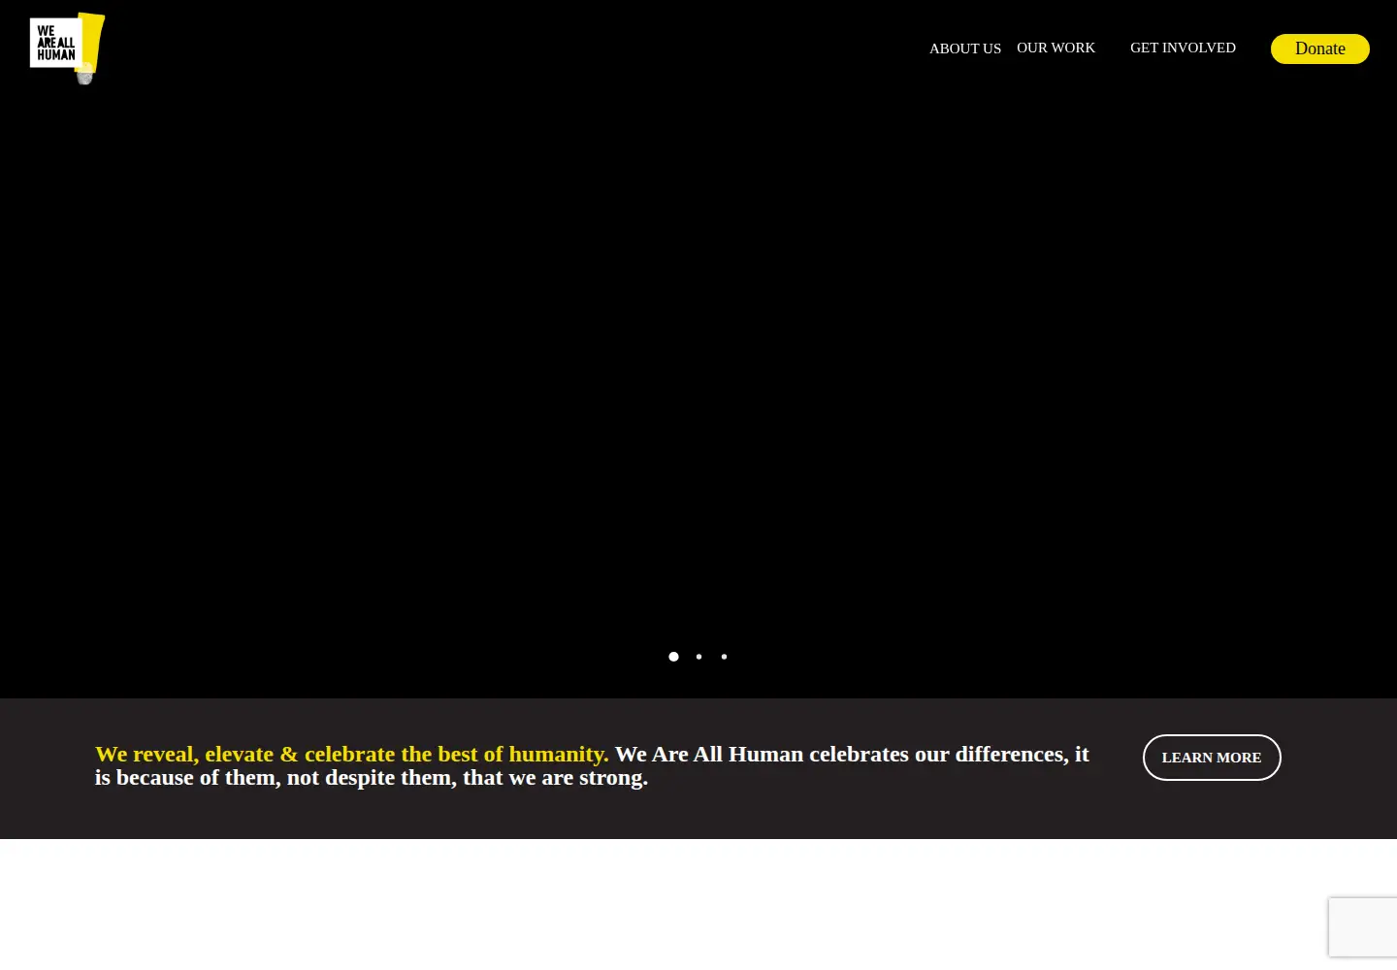1397x970 pixels.
Task: Click the reCAPTCHA badge in the corner
Action: pyautogui.click(x=1363, y=928)
